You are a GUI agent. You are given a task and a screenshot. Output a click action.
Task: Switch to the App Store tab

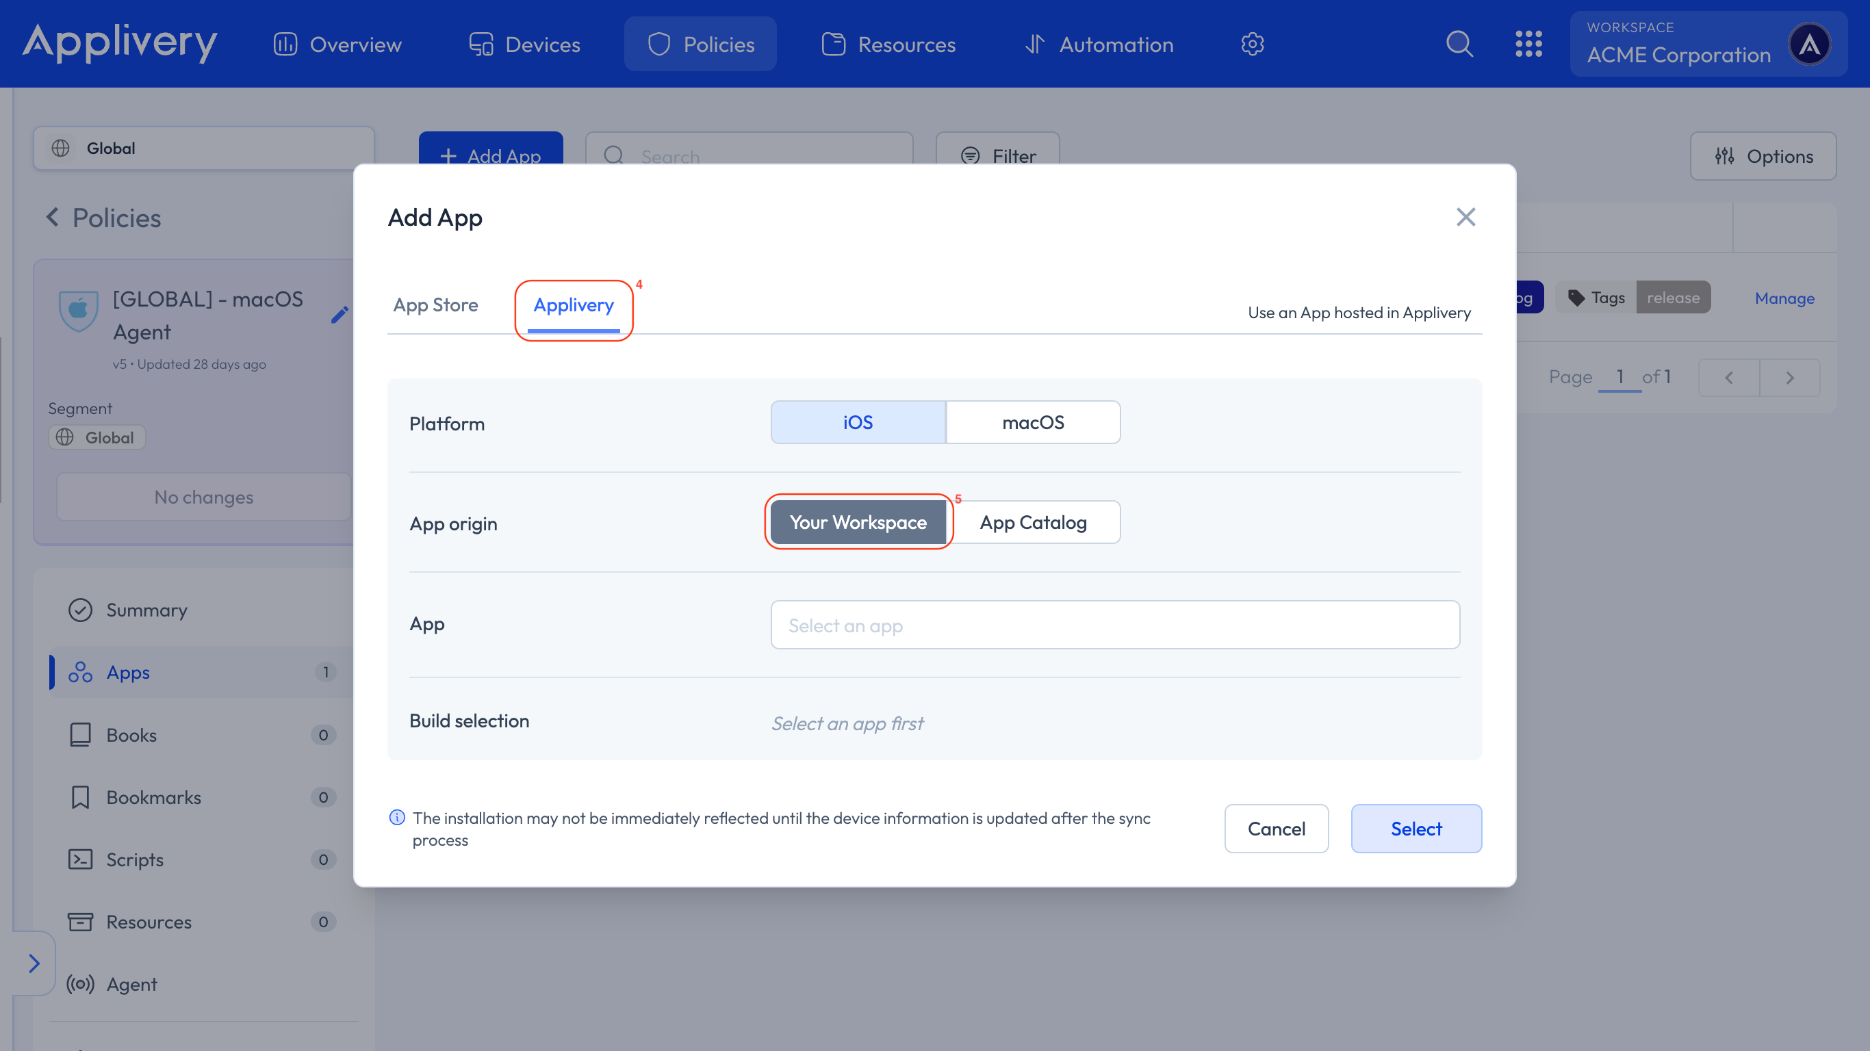(435, 305)
